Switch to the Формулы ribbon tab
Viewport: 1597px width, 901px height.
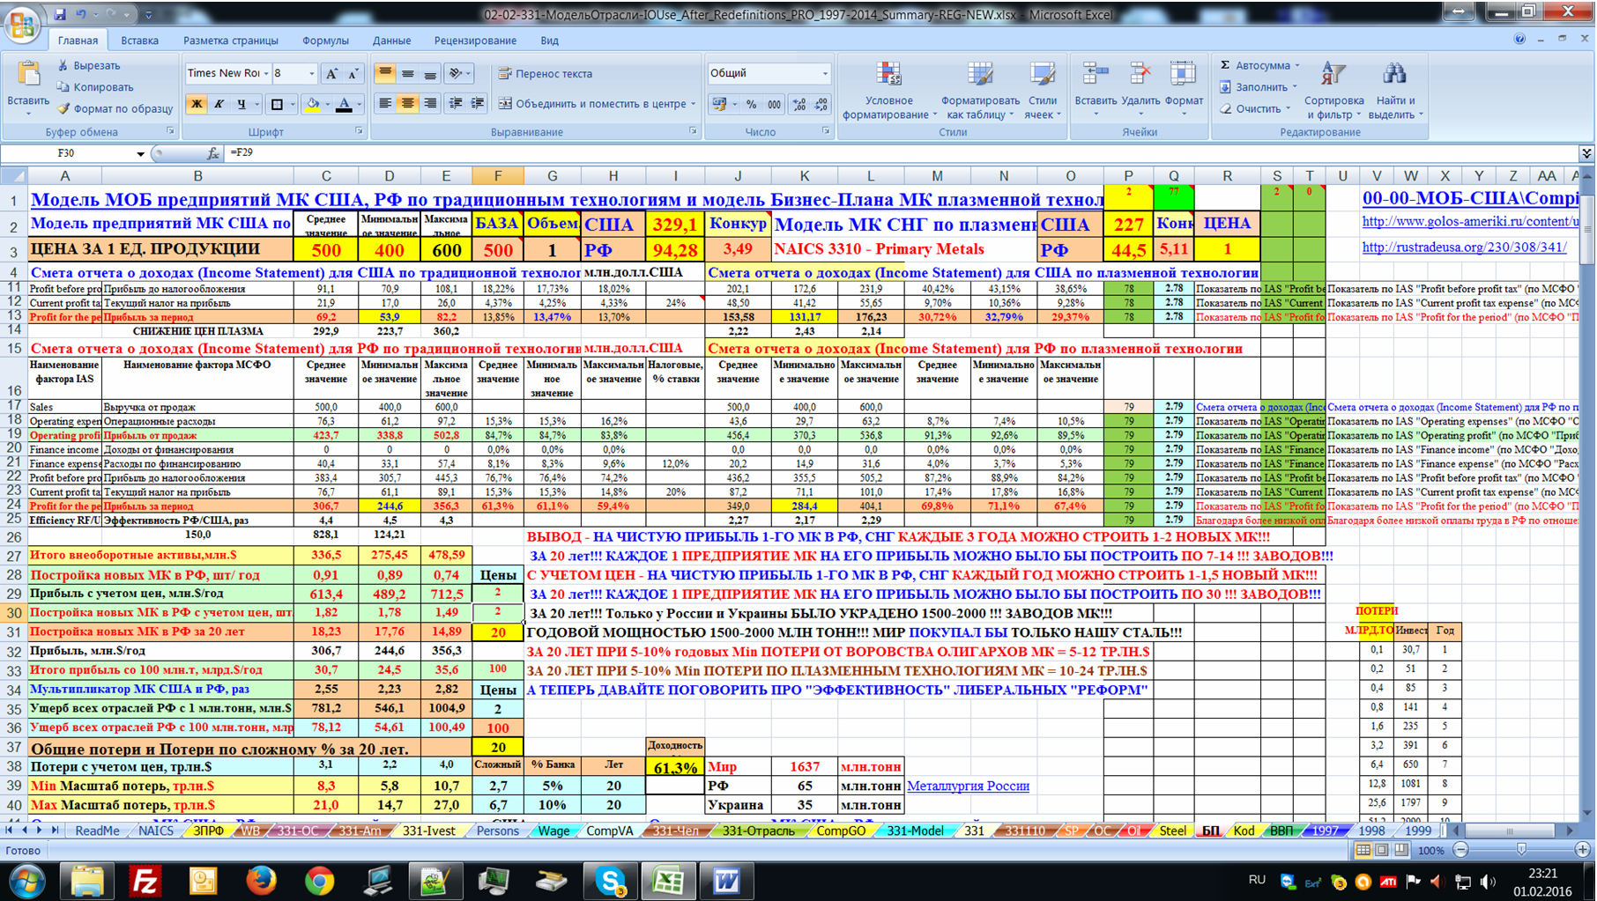click(325, 41)
